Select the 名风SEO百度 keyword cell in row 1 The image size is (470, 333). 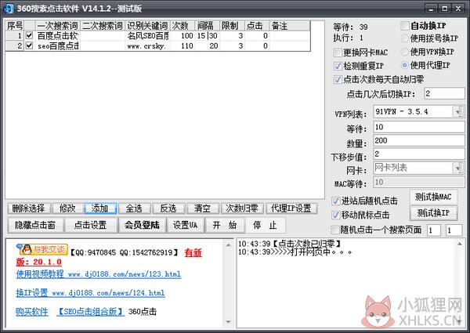coord(147,36)
